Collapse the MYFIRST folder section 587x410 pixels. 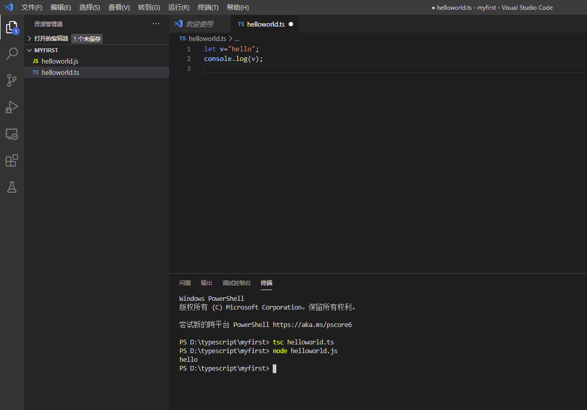(46, 50)
